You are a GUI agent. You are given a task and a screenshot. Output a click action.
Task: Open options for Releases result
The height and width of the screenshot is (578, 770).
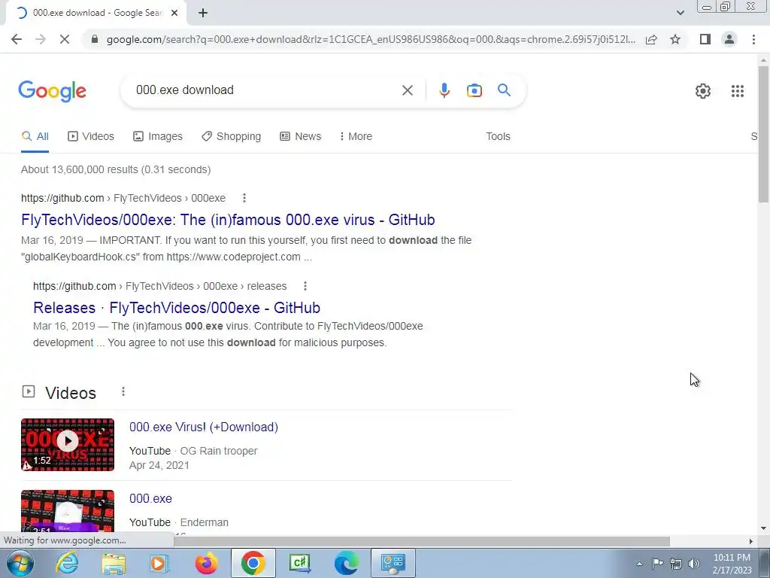[x=305, y=286]
